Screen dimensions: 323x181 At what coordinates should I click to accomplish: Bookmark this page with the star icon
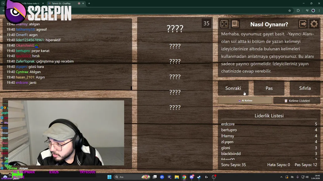click(290, 11)
